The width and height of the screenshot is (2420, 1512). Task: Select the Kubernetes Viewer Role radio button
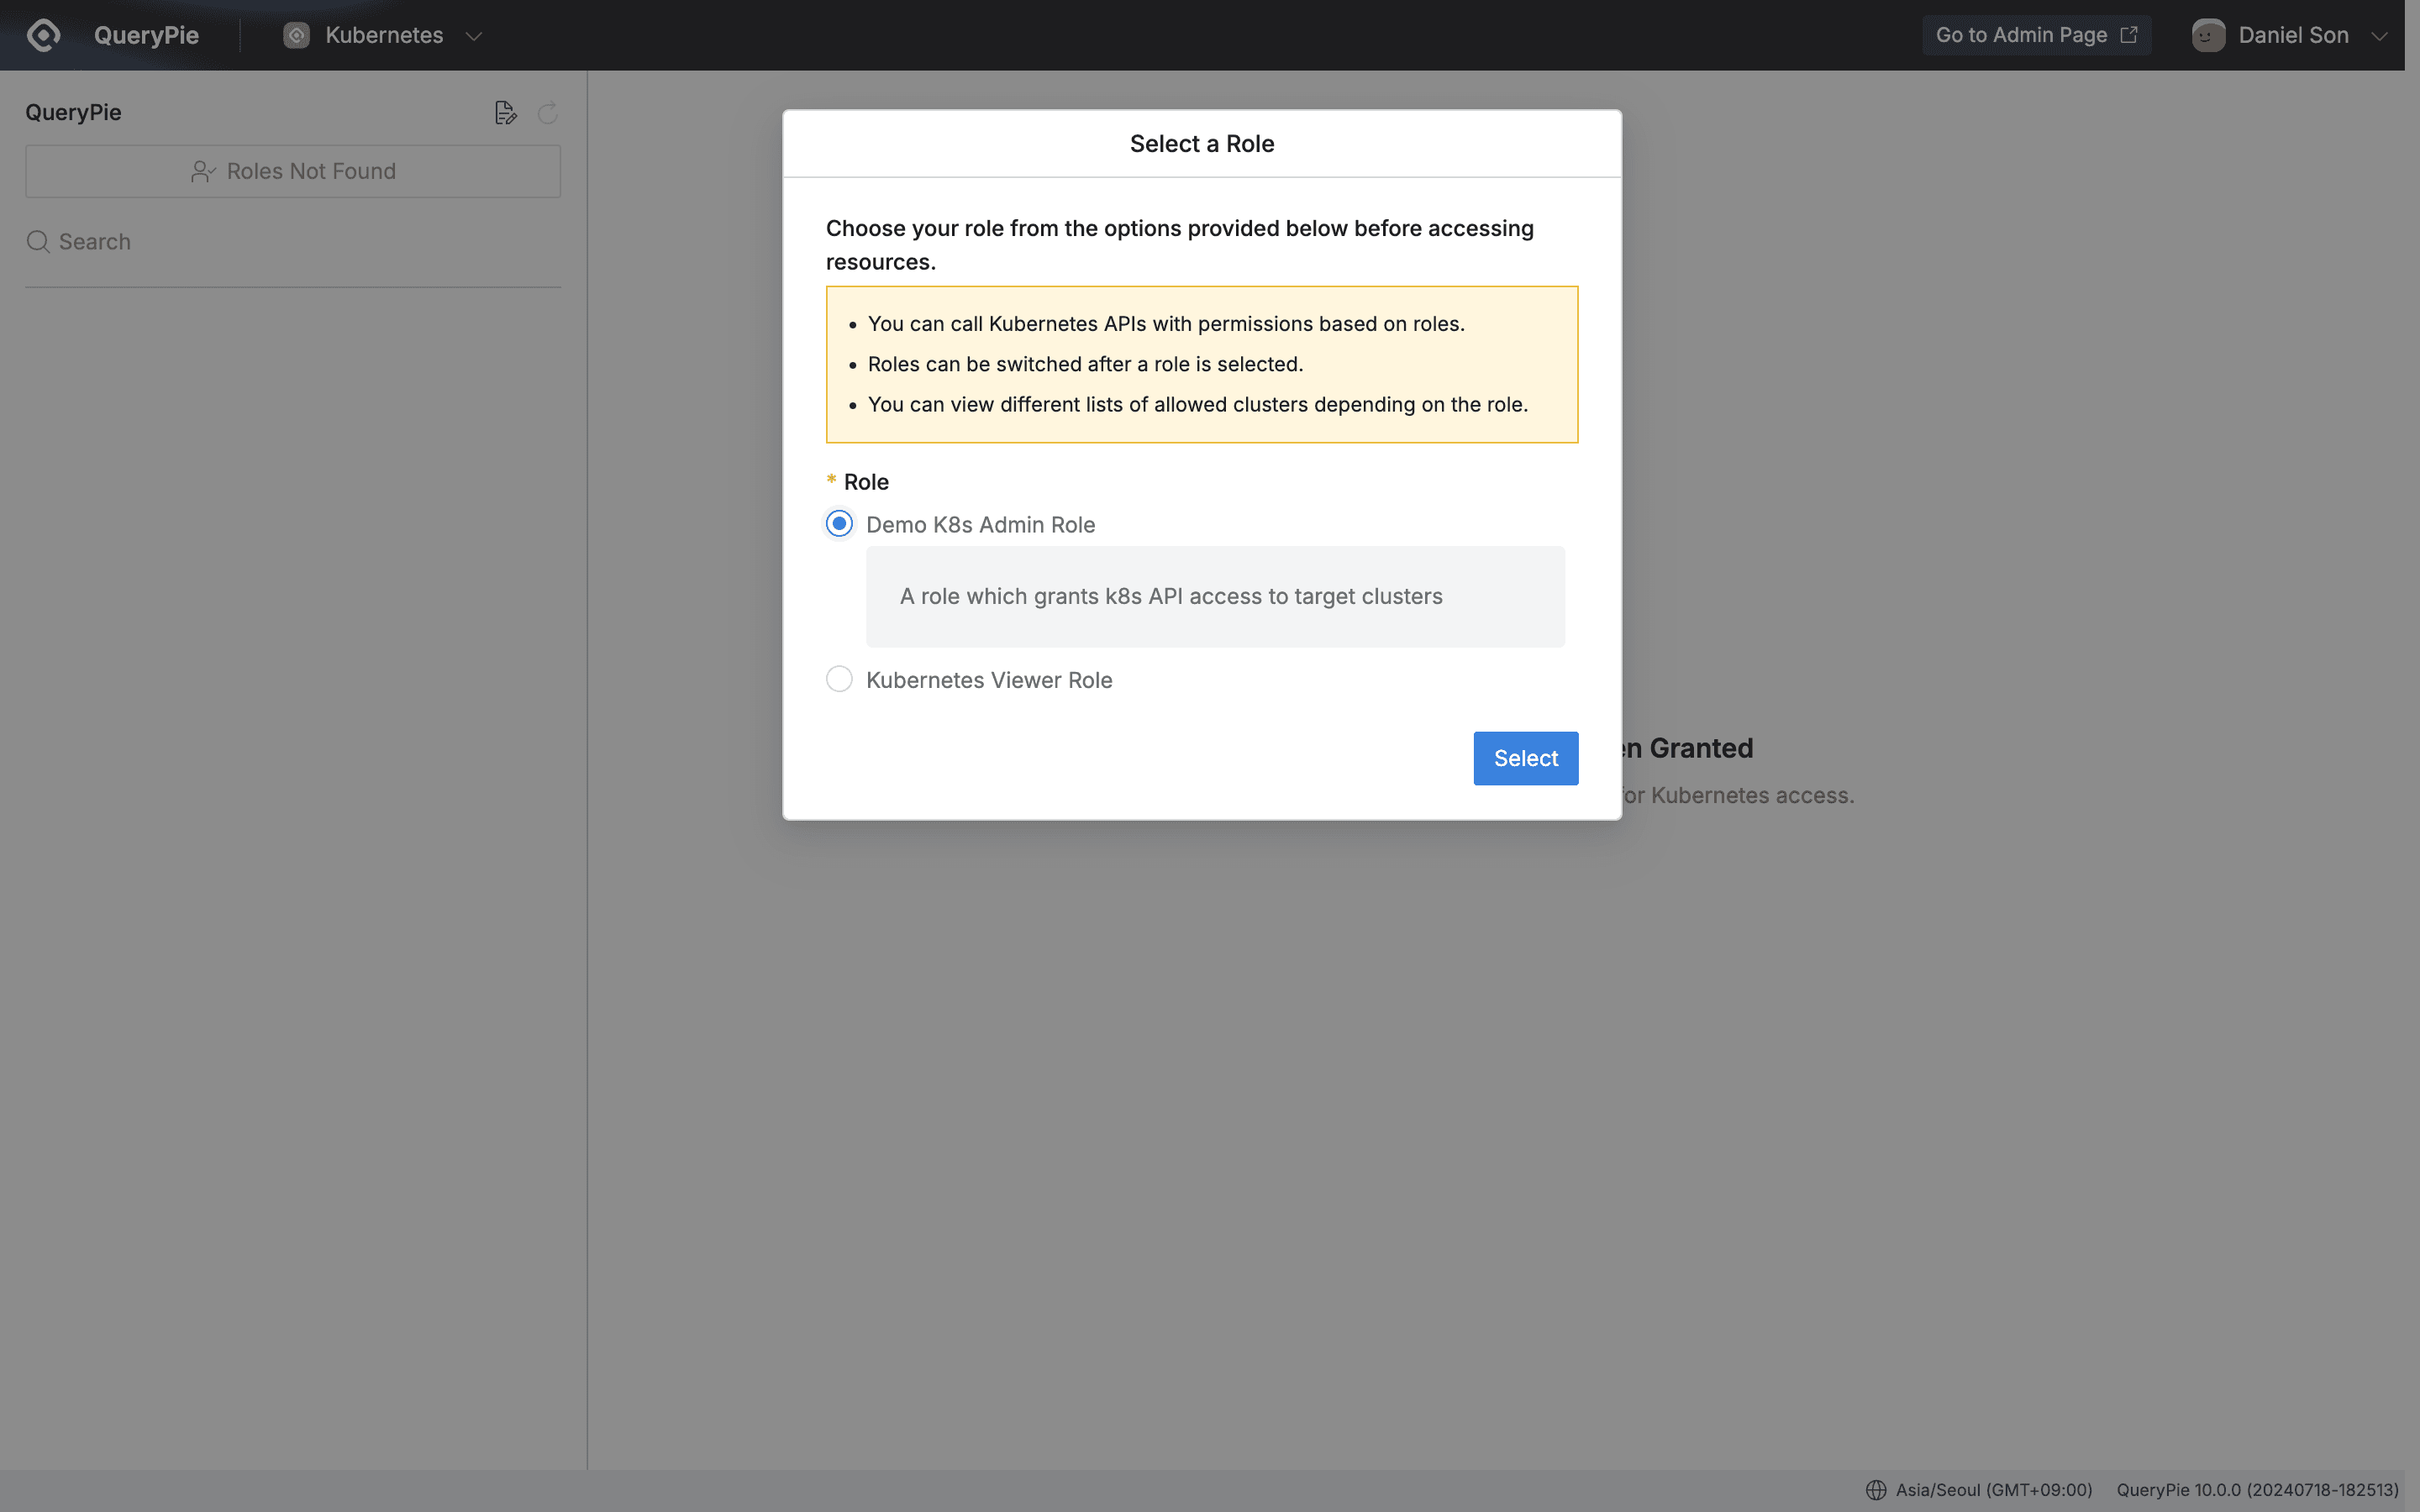click(839, 678)
